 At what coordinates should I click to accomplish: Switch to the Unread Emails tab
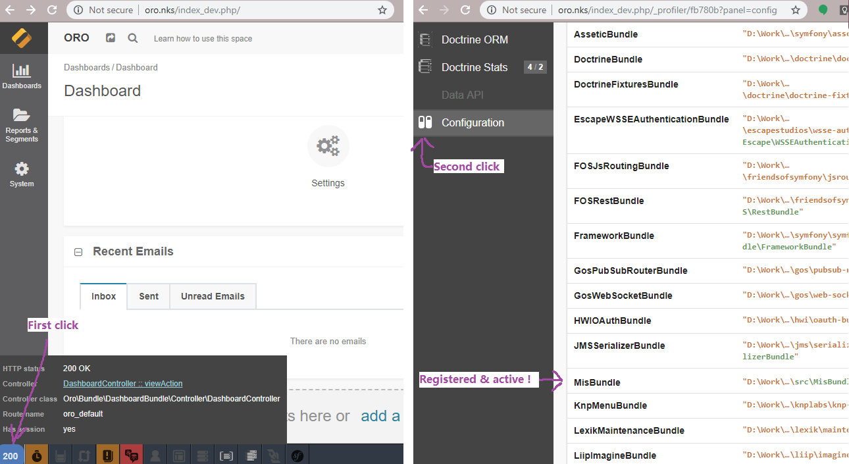click(x=213, y=296)
